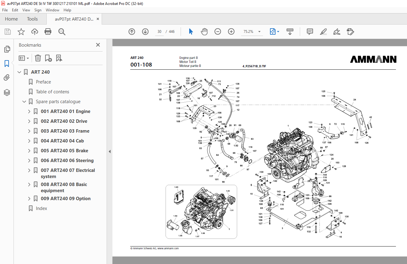This screenshot has height=264, width=407.
Task: Open the fit page options dropdown arrow
Action: [x=278, y=32]
